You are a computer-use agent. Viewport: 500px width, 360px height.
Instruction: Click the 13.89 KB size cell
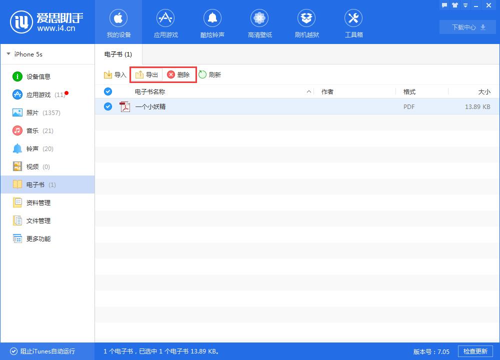pos(477,107)
